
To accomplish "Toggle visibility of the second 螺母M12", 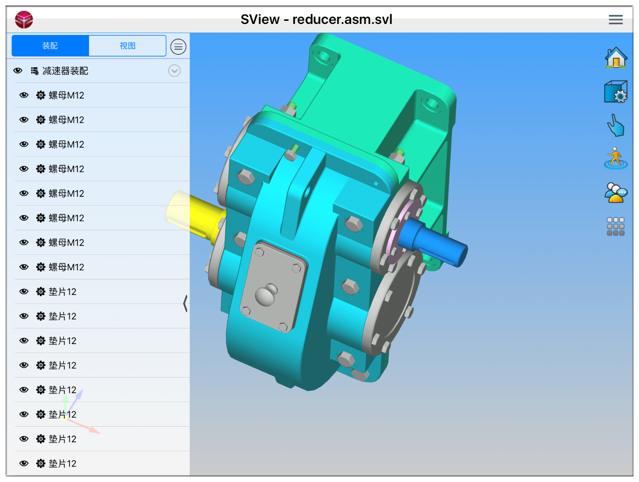I will coord(24,120).
